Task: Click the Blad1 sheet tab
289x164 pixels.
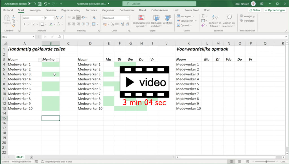Action: [20, 157]
